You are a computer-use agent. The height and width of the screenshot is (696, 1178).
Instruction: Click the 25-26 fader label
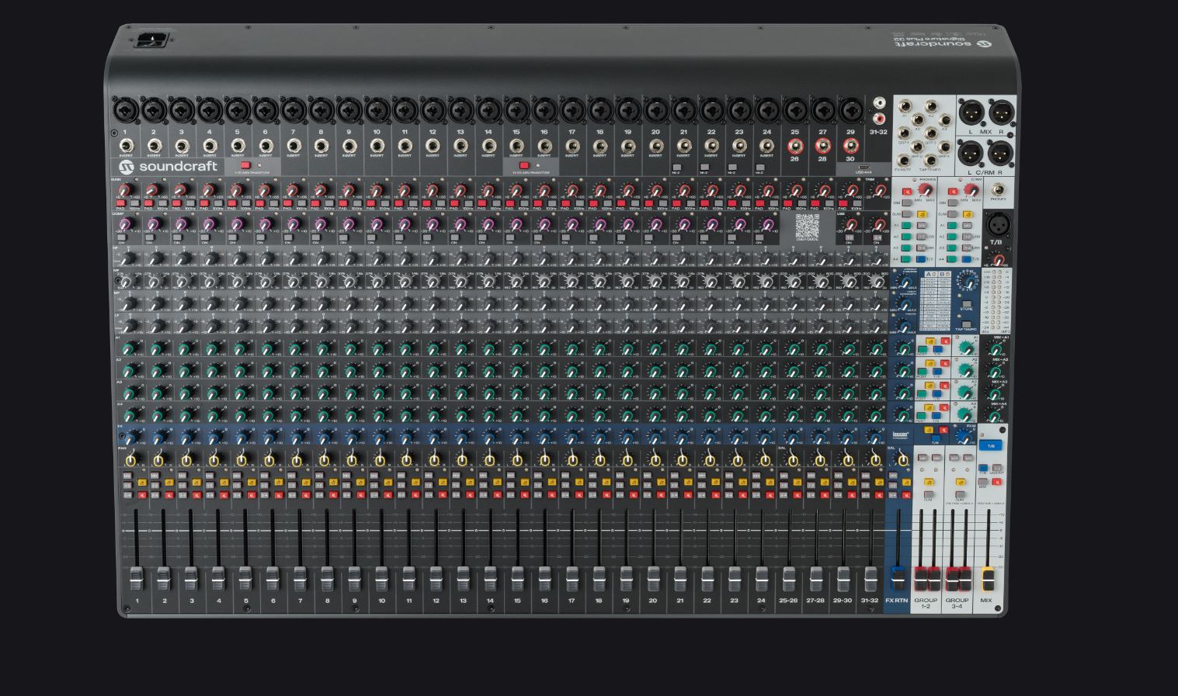(x=788, y=601)
